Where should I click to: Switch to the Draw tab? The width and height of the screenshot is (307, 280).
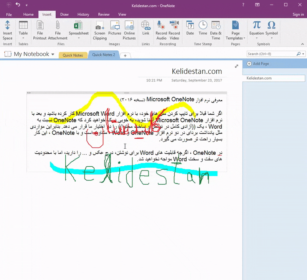point(64,15)
